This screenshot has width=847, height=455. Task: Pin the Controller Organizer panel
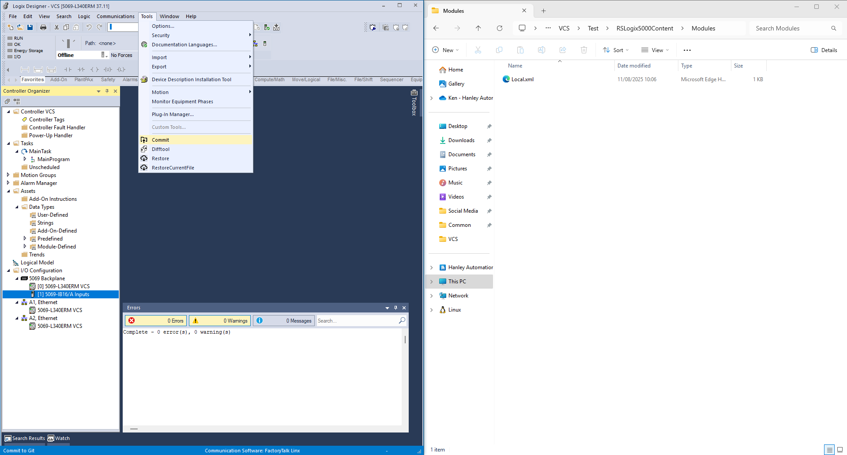pyautogui.click(x=107, y=91)
